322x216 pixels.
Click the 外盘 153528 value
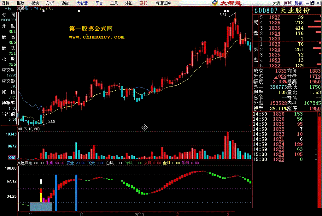(278, 103)
